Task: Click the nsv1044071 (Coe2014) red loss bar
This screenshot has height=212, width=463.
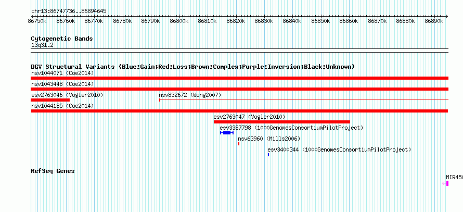Action: pos(239,78)
